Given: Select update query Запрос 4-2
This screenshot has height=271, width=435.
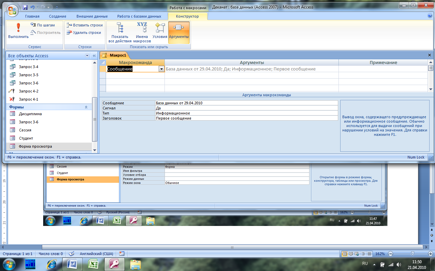Looking at the screenshot, I should [49, 91].
